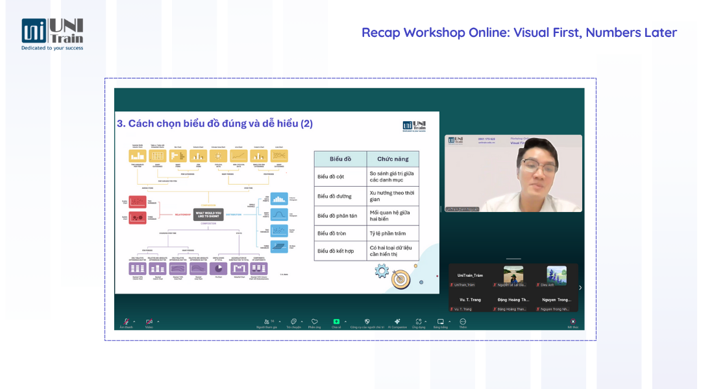Select Đặng Hoàng Th... participant tile
This screenshot has height=389, width=701.
[513, 300]
